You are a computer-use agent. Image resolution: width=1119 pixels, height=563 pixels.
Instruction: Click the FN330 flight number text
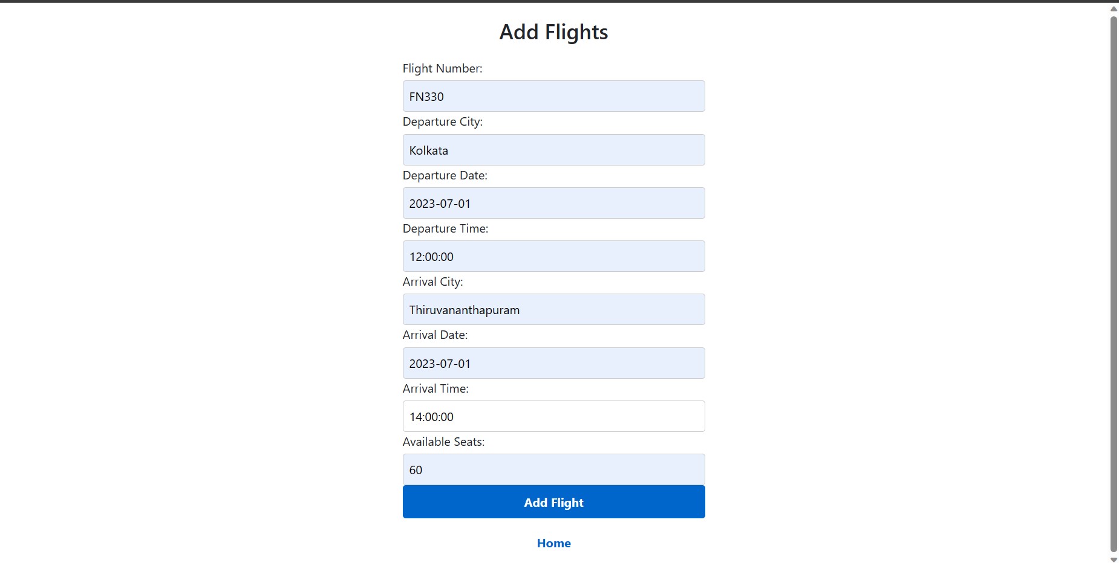coord(426,96)
